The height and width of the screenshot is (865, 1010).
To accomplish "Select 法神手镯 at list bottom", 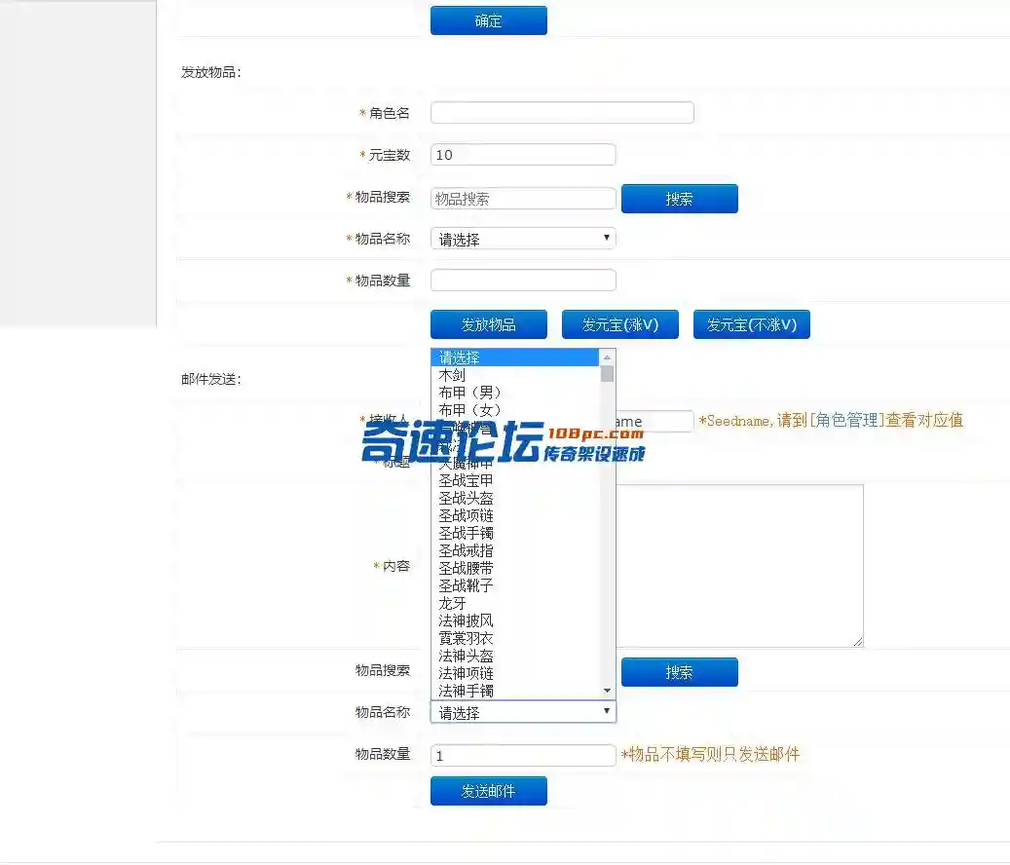I will coord(515,691).
